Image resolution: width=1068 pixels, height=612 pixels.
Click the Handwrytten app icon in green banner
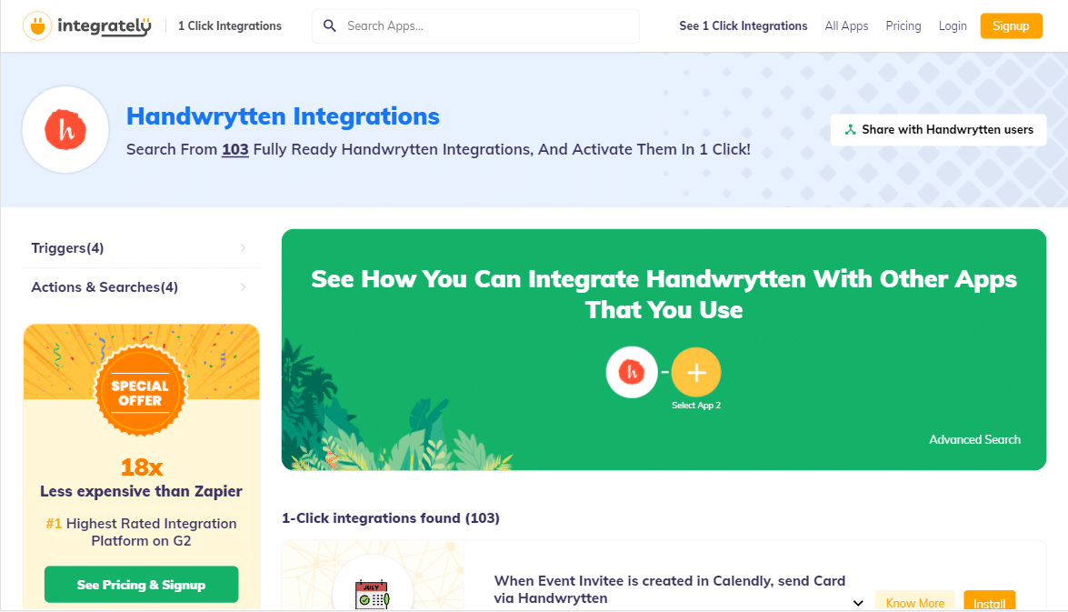tap(632, 372)
